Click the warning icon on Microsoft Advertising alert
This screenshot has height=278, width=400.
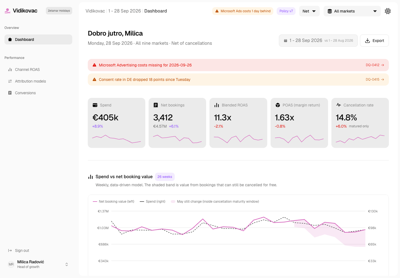(x=94, y=65)
